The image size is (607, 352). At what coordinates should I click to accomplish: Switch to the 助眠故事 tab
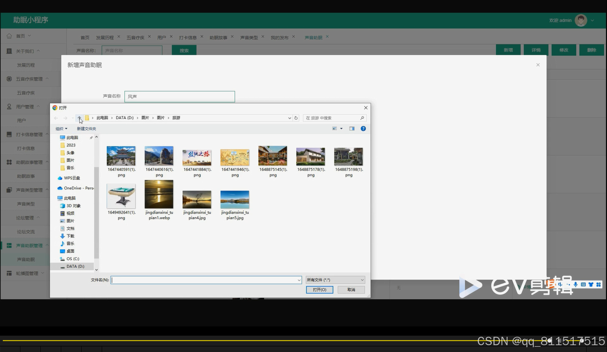218,38
